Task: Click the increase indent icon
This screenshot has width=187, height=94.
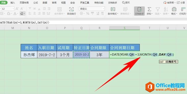Action: [x=49, y=9]
